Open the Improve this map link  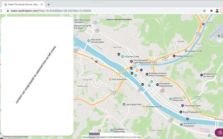click(x=133, y=137)
